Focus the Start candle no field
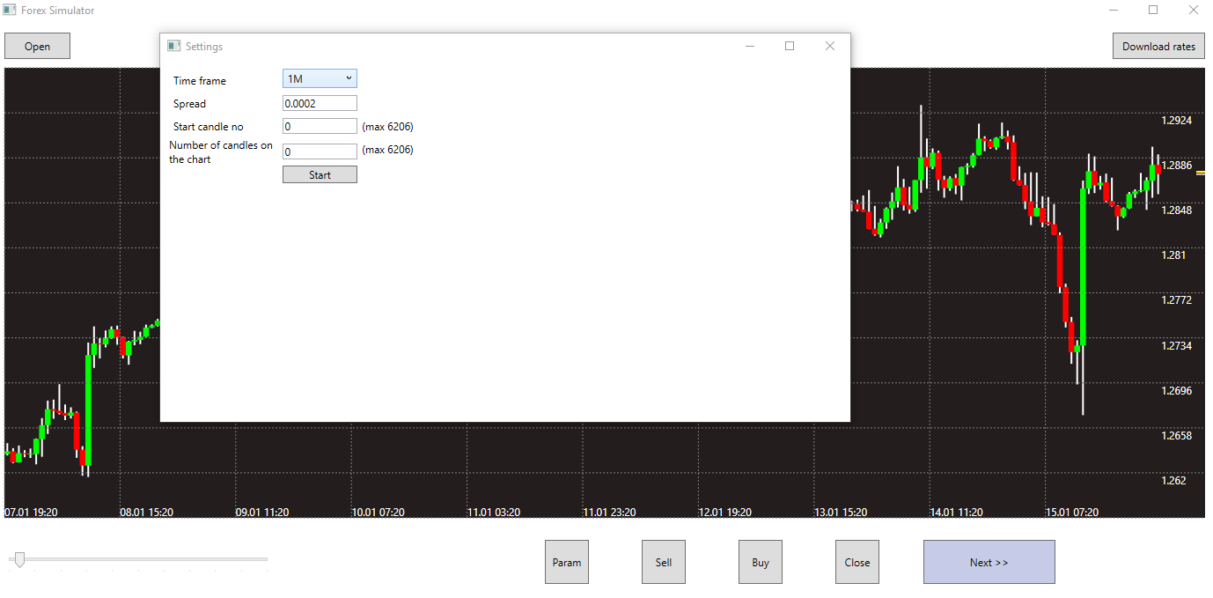The height and width of the screenshot is (598, 1213). 320,127
